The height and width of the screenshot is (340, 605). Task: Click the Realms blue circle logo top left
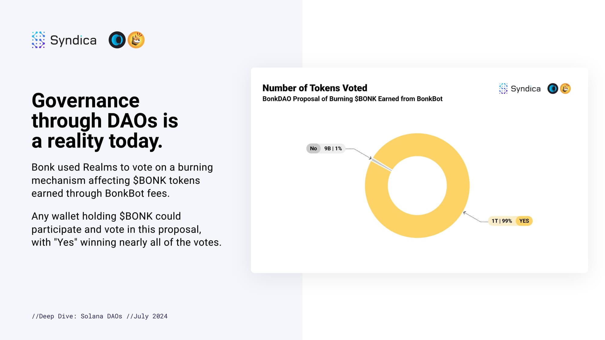click(x=117, y=40)
